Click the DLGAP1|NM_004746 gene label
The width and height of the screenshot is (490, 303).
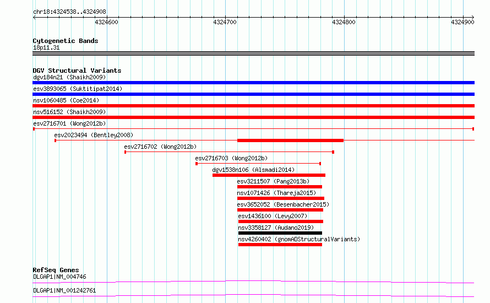(59, 277)
